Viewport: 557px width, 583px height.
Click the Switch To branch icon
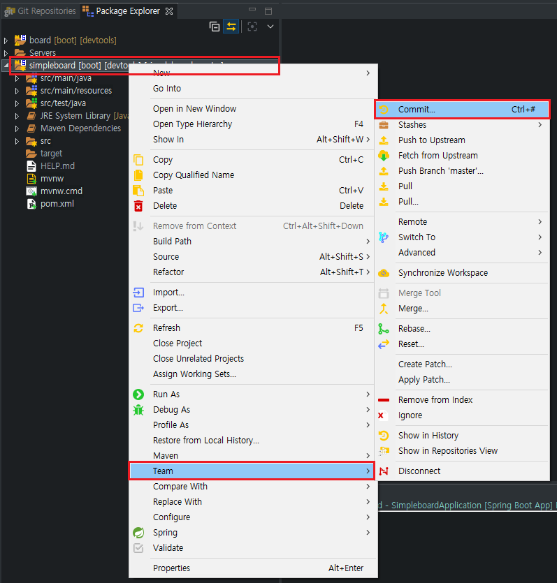coord(384,237)
